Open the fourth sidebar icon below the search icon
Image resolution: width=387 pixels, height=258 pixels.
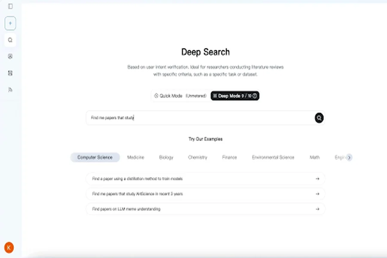10,56
